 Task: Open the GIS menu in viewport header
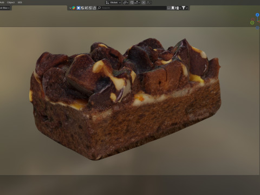[19, 2]
